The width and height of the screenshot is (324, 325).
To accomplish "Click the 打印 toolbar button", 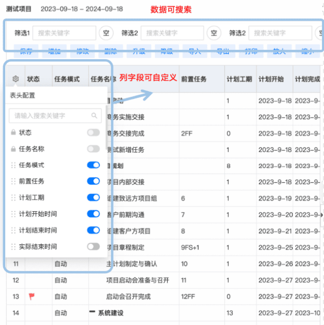I will [x=251, y=51].
